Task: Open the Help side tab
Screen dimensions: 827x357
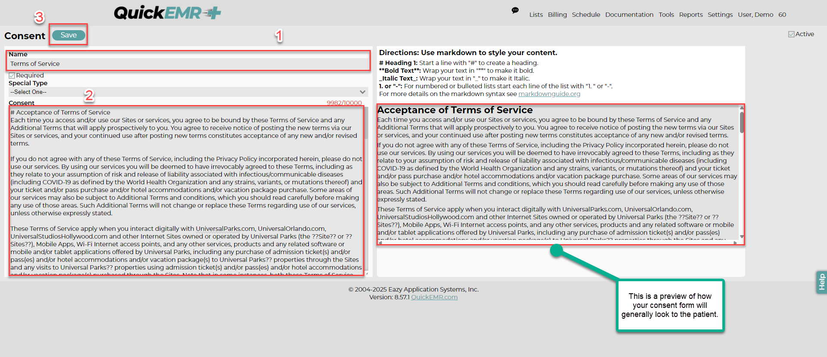Action: click(x=821, y=282)
